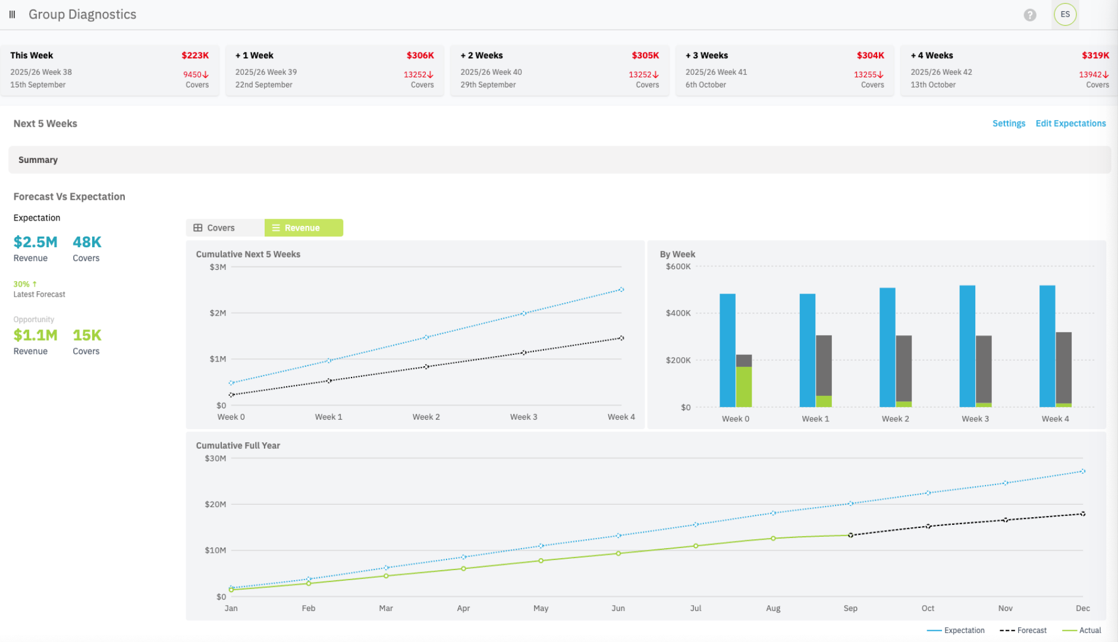Click the down arrow beside 13942 covers

(x=1106, y=75)
